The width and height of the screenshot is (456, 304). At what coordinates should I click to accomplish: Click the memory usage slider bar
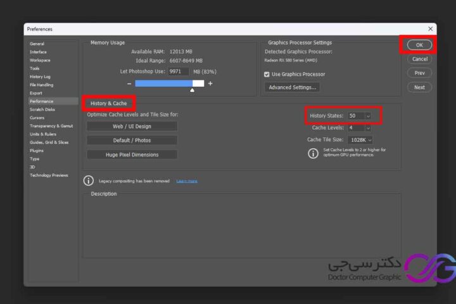click(x=170, y=84)
